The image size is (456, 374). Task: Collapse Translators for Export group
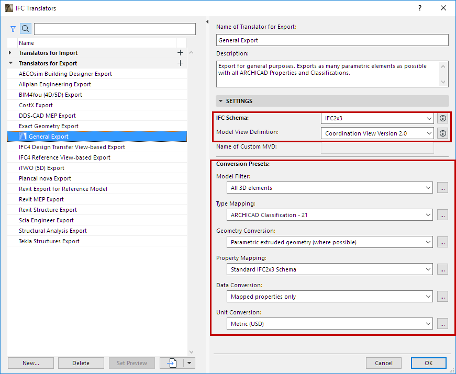[11, 63]
